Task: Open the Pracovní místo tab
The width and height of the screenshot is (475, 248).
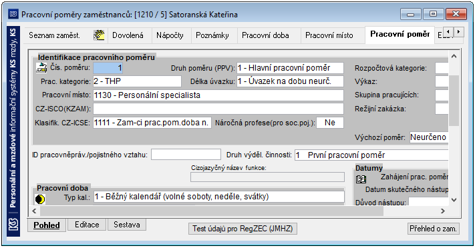Action: pyautogui.click(x=329, y=35)
